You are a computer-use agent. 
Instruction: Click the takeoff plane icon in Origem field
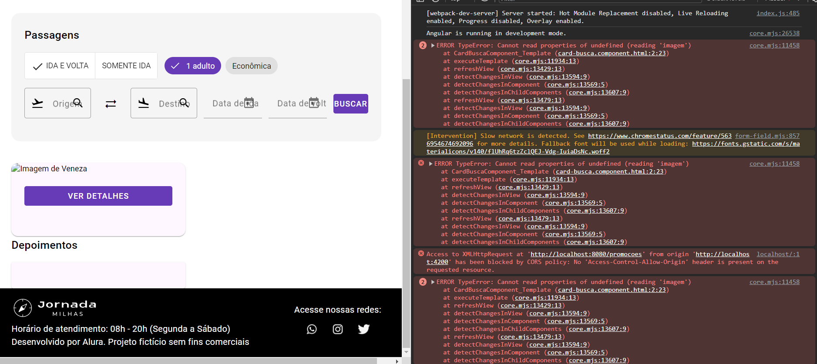38,104
